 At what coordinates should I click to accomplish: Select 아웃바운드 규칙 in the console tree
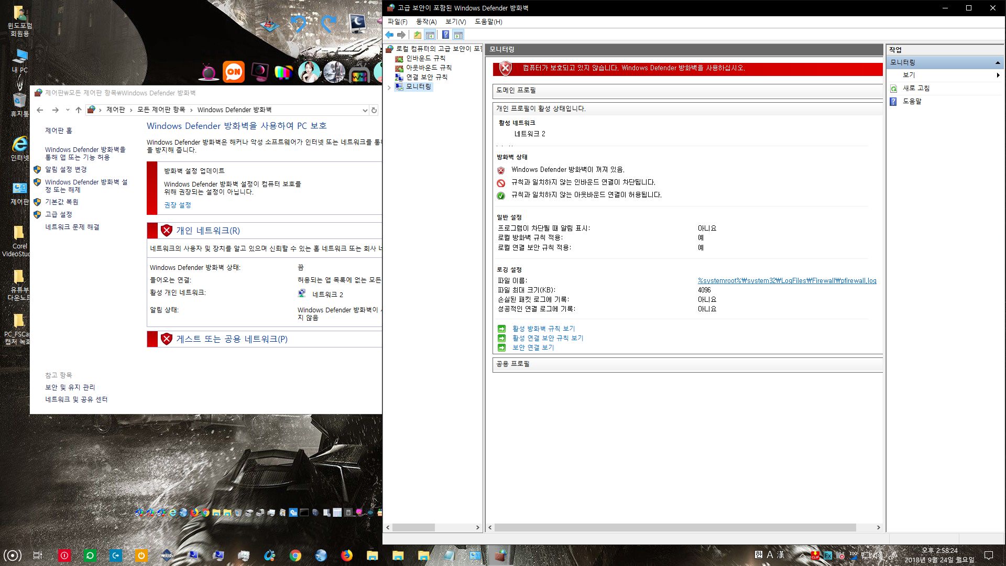pyautogui.click(x=429, y=68)
